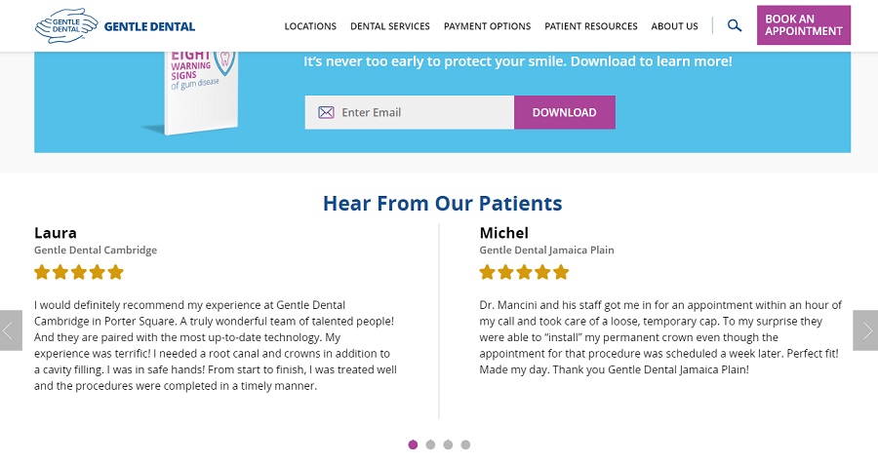878x463 pixels.
Task: Select the first carousel dot
Action: [413, 444]
